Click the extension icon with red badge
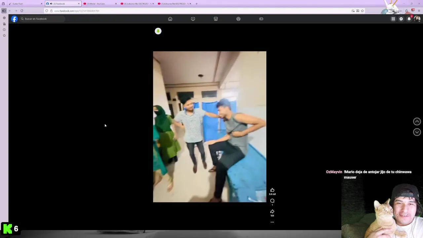 pyautogui.click(x=413, y=11)
